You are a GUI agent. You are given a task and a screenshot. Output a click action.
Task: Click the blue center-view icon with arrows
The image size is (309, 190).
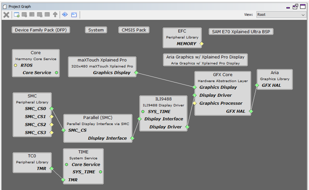[x=65, y=15]
